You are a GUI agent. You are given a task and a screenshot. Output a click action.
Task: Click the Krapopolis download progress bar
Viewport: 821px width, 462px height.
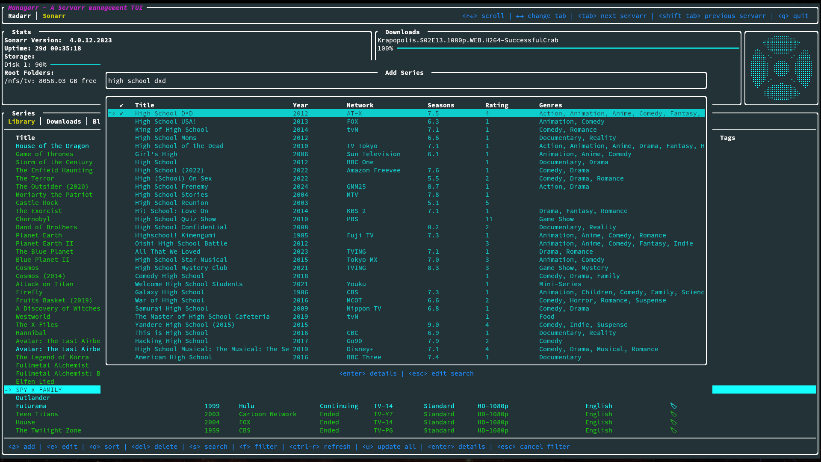(567, 48)
